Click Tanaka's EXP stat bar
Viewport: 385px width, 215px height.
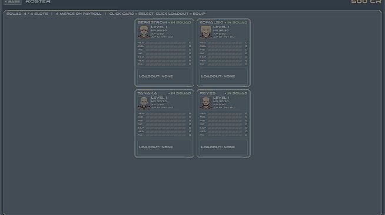click(166, 128)
